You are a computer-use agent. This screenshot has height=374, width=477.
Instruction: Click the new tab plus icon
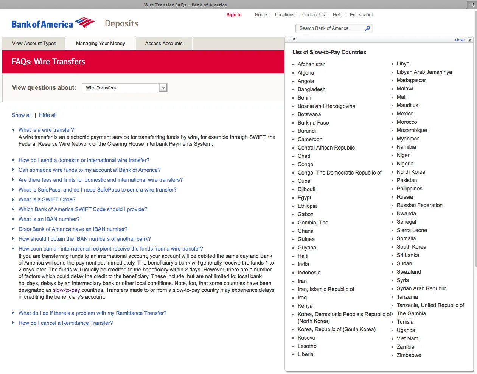tap(473, 5)
